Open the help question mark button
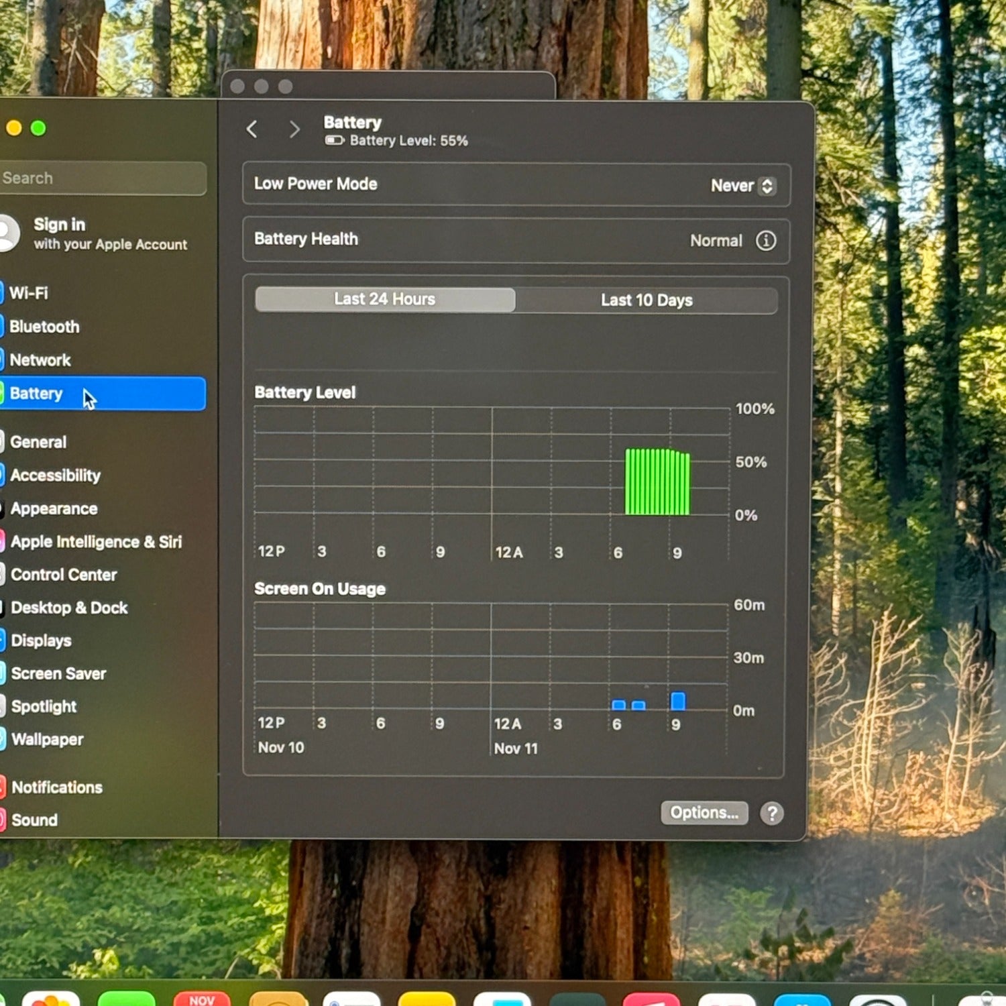This screenshot has height=1006, width=1006. coord(771,814)
